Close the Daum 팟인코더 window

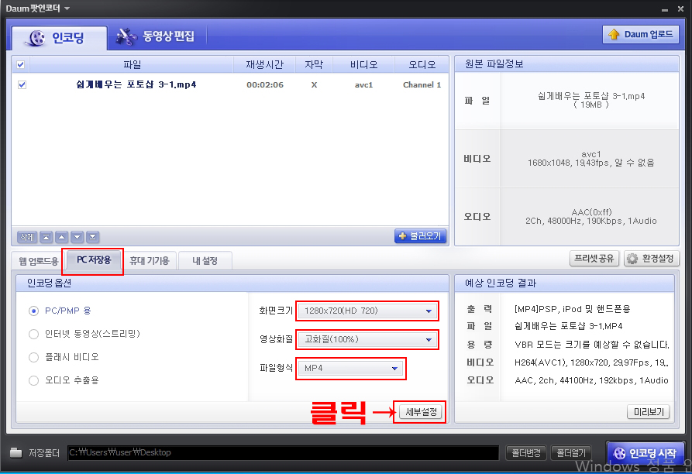click(x=680, y=9)
